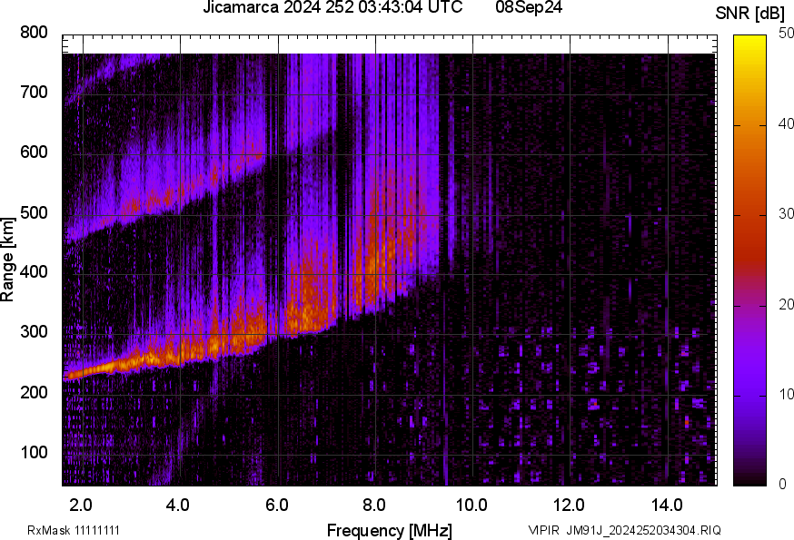Click the 8.0 frequency tick label
The image size is (794, 540).
[374, 504]
